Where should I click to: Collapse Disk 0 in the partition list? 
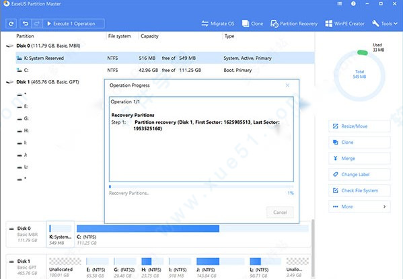point(10,46)
